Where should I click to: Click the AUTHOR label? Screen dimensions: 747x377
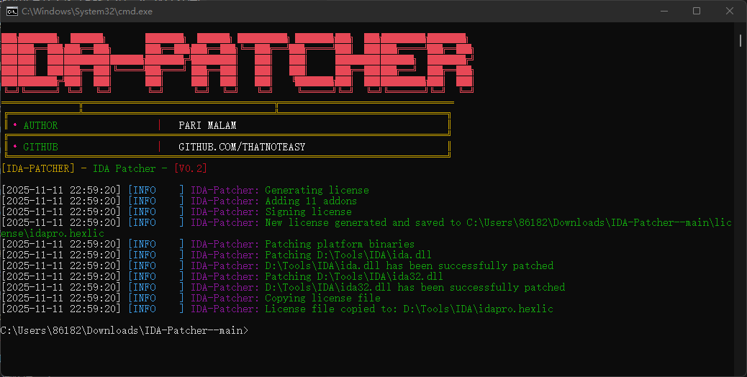(x=40, y=125)
